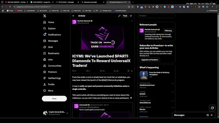Click the Verified Orgs lightning icon
Viewport: 219px width, 123px height.
click(x=44, y=78)
